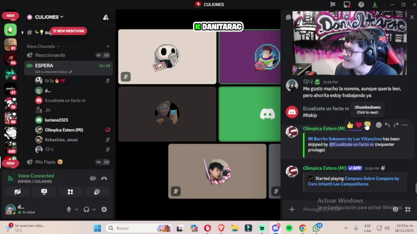Select the sunglasses selfie video tile
417x234 pixels.
click(167, 114)
